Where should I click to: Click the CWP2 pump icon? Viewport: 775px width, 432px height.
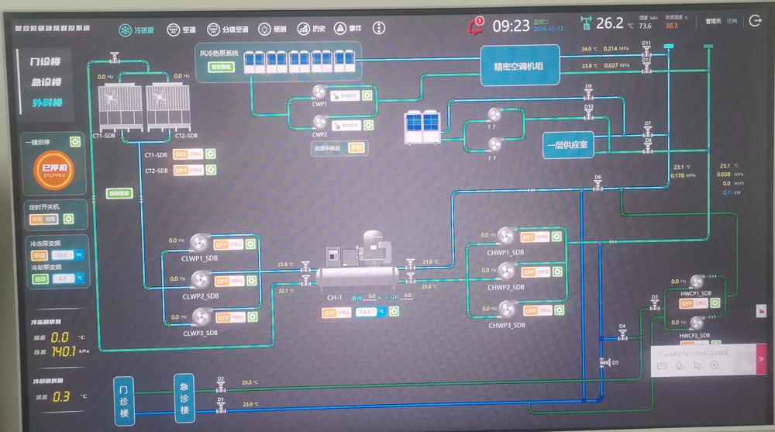(320, 123)
